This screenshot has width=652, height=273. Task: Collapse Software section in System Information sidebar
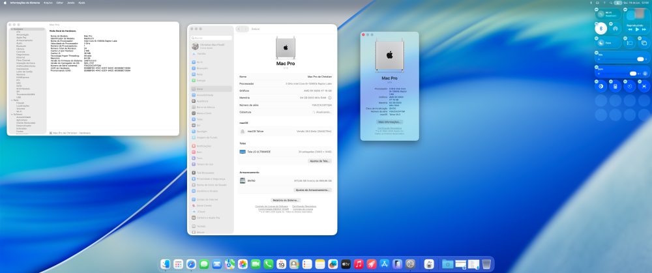(x=12, y=114)
